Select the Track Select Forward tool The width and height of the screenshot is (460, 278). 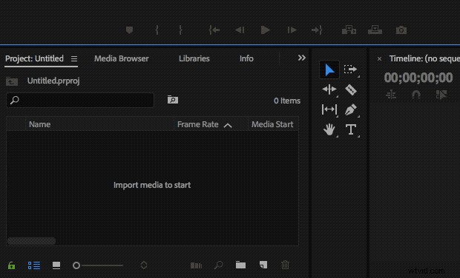pyautogui.click(x=351, y=69)
